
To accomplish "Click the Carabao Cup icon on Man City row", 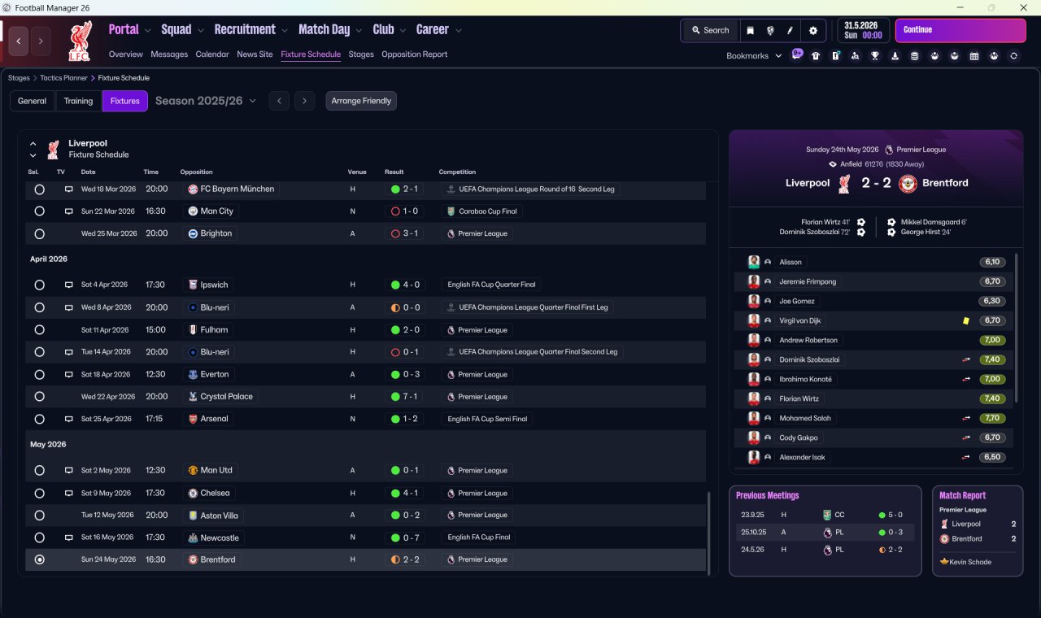I will click(x=451, y=211).
